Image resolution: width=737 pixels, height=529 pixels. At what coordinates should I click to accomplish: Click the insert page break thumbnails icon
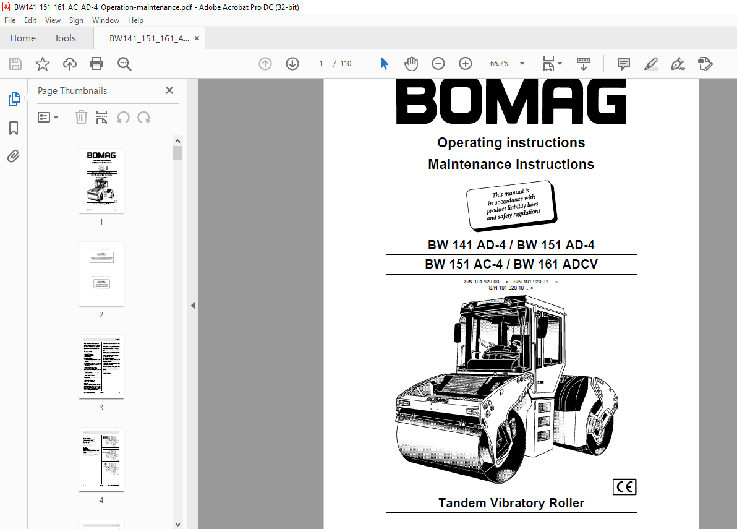point(101,117)
